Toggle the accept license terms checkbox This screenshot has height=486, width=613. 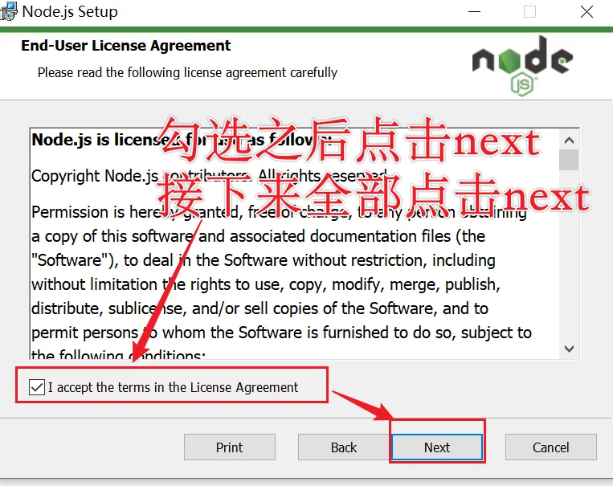[x=37, y=387]
